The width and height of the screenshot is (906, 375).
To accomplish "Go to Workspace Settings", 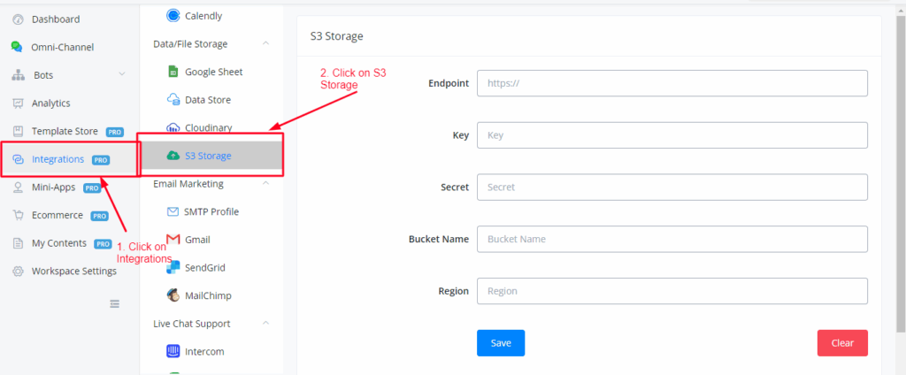I will pyautogui.click(x=73, y=272).
